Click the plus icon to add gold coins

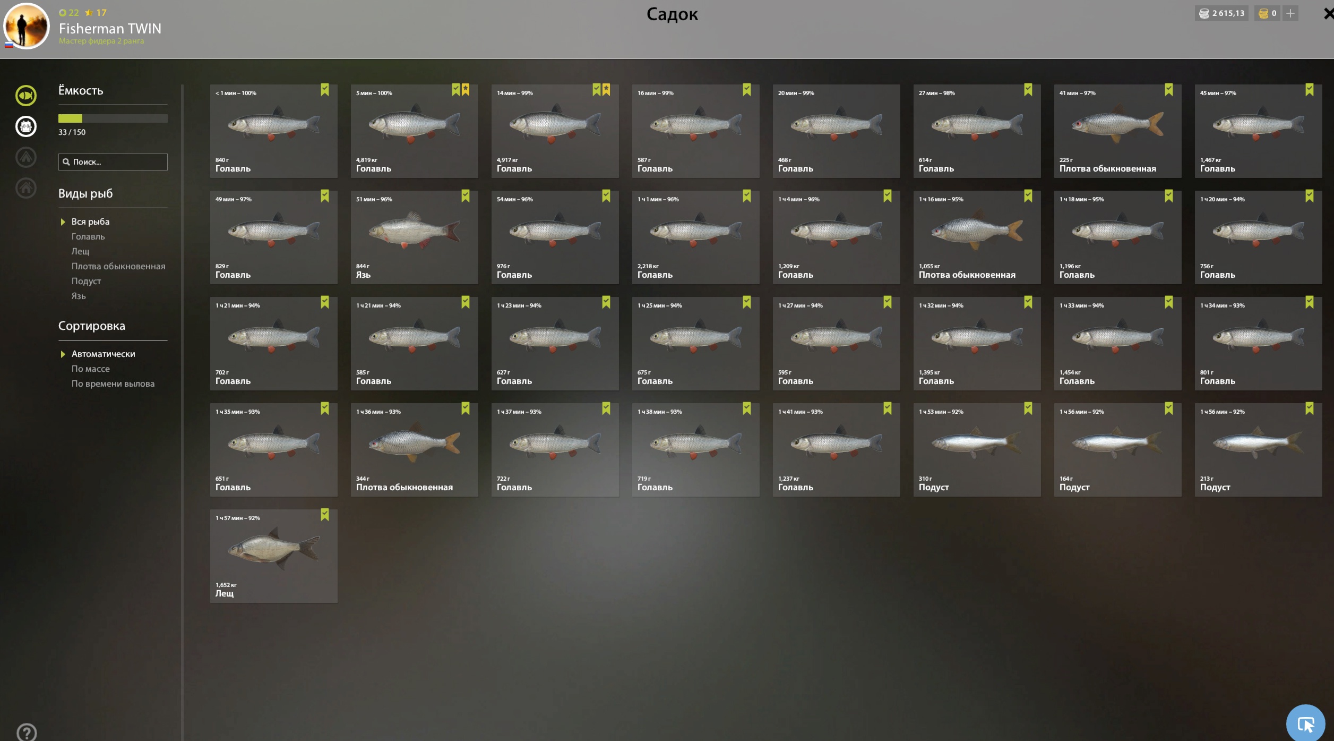(1290, 13)
